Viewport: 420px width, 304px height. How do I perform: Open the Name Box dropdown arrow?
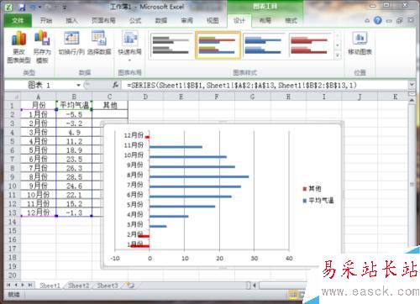pyautogui.click(x=79, y=85)
